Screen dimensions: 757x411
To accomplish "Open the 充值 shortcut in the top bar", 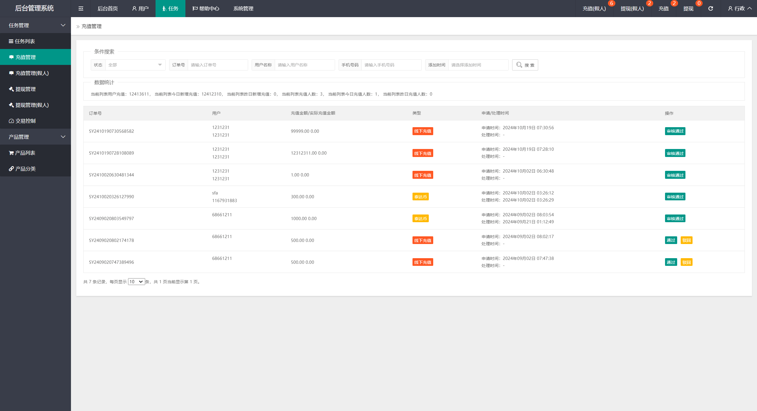I will [664, 9].
